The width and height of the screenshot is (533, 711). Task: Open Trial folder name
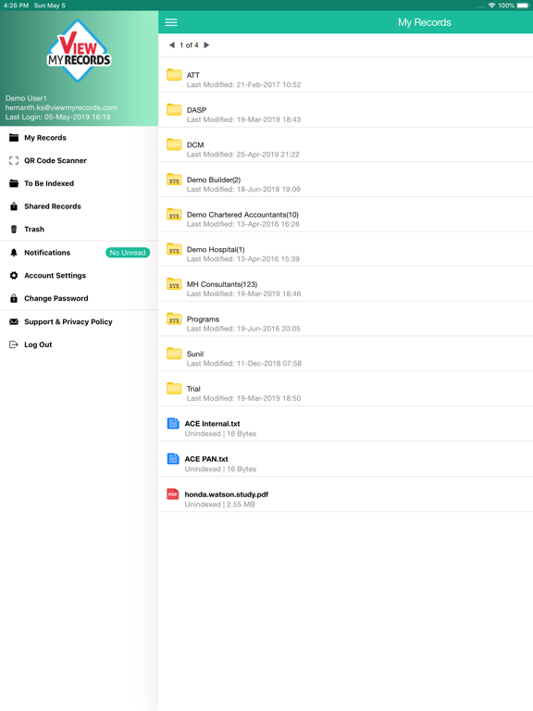click(193, 389)
